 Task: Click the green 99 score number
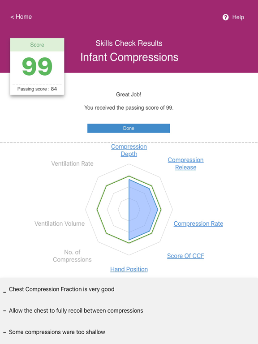[x=37, y=66]
